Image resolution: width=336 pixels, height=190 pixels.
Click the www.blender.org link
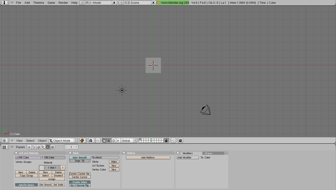point(173,3)
